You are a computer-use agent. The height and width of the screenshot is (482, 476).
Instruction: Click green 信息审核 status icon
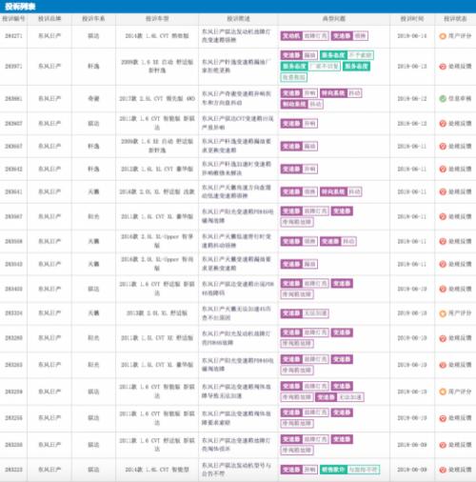tap(443, 99)
